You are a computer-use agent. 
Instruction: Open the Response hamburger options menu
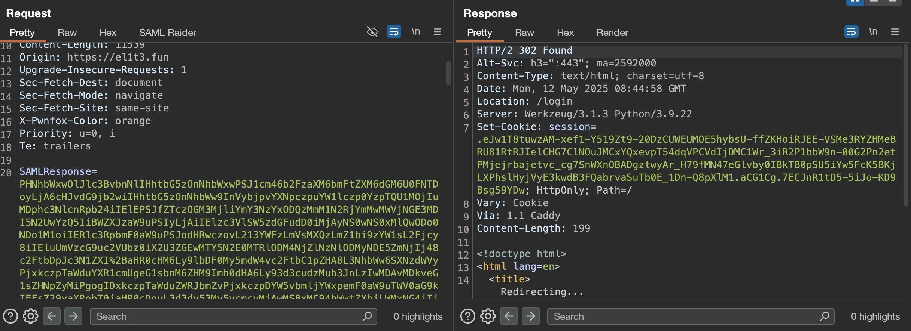(x=895, y=32)
